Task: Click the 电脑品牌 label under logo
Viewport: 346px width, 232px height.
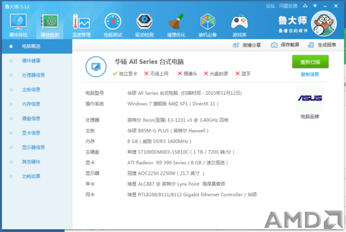Action: pyautogui.click(x=310, y=116)
